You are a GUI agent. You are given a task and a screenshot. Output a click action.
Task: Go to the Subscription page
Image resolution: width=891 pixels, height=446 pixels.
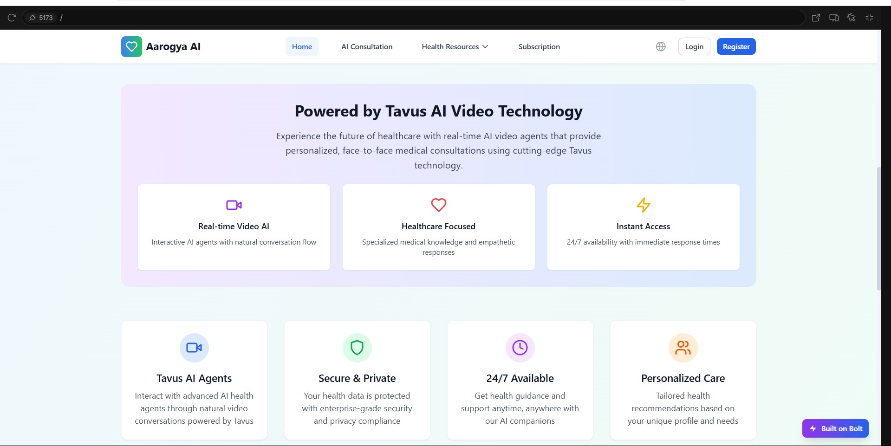point(539,46)
